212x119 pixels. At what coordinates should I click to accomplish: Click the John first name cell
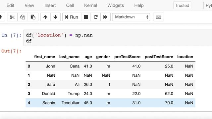click(50, 66)
